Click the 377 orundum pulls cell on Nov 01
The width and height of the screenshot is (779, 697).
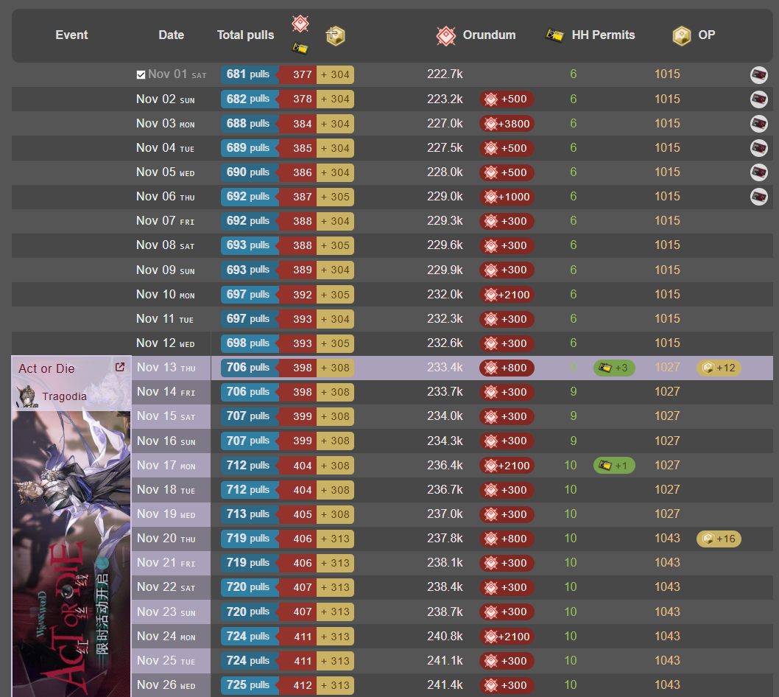(x=298, y=74)
